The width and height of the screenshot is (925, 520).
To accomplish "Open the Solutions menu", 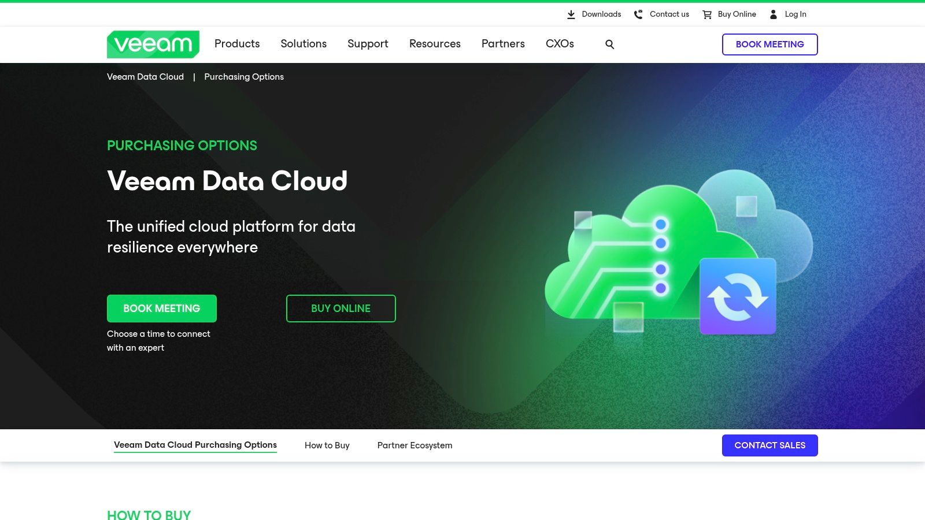I will pyautogui.click(x=304, y=44).
